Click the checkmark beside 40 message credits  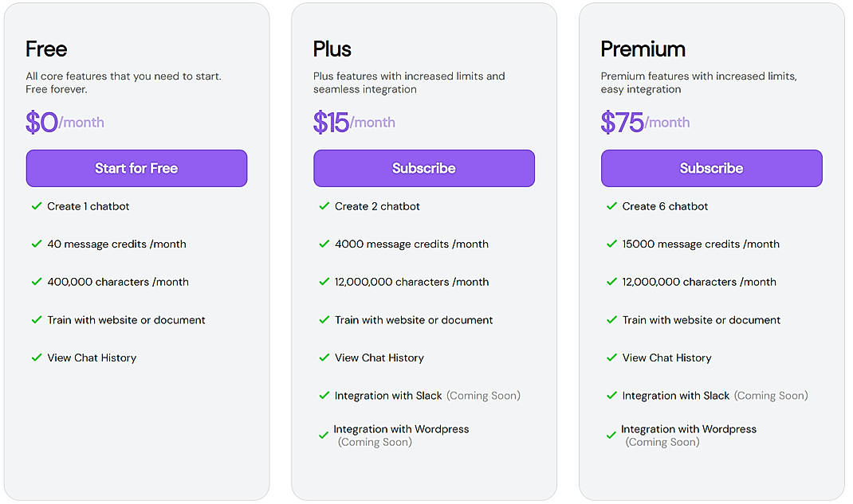tap(37, 244)
